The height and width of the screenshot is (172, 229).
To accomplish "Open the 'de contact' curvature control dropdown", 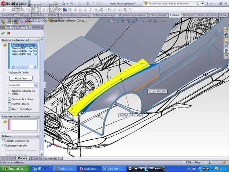I will 35,85.
